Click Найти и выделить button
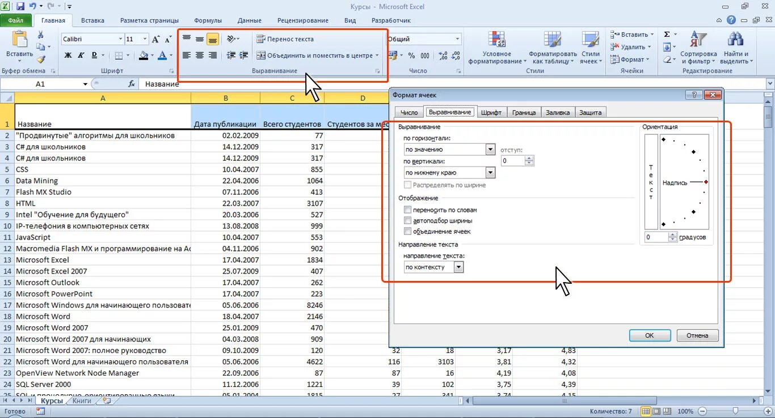This screenshot has height=418, width=775. (x=735, y=48)
